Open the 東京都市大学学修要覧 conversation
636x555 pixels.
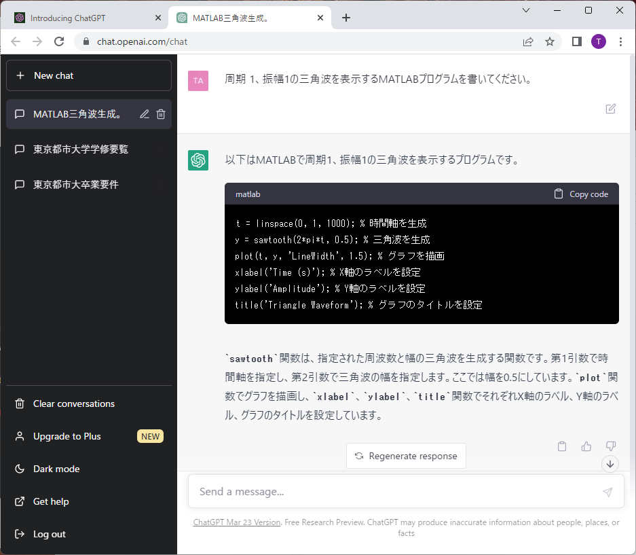pos(89,149)
